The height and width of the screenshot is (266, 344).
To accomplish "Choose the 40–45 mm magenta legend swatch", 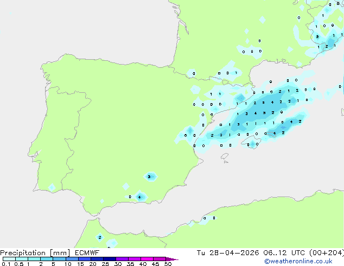I will (147, 259).
